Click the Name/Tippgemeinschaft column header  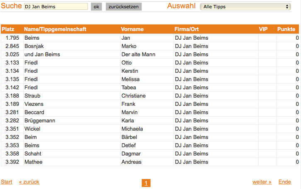[55, 29]
